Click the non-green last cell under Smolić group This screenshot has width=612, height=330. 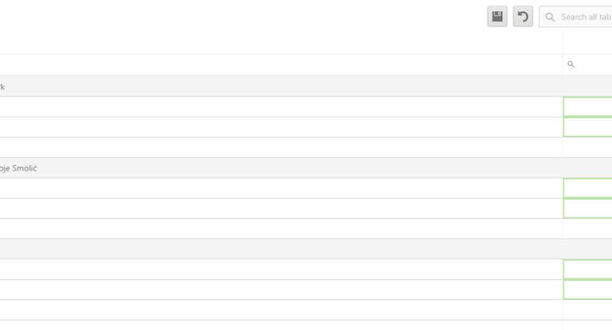point(587,229)
